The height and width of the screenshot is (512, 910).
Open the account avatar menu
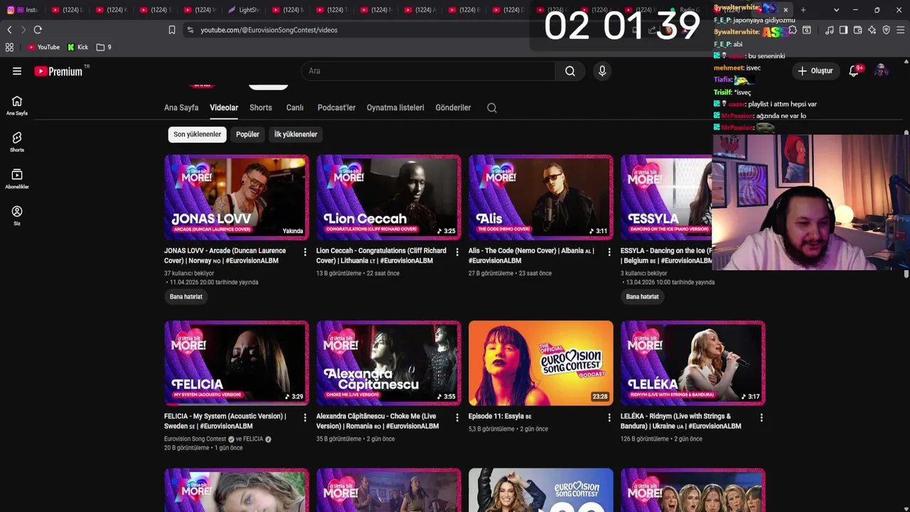coord(881,71)
